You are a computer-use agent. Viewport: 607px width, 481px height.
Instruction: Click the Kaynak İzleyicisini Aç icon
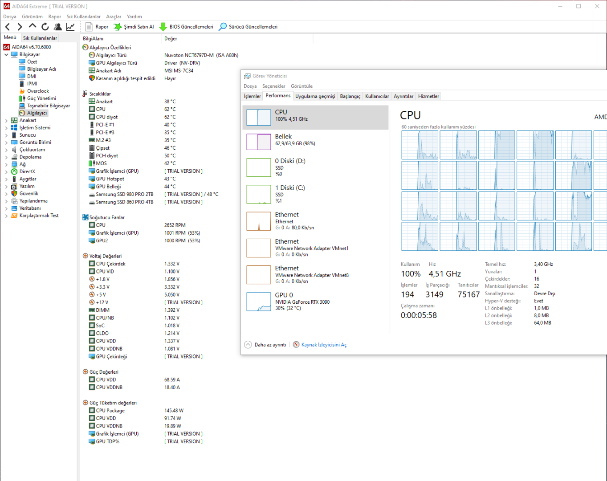point(296,345)
